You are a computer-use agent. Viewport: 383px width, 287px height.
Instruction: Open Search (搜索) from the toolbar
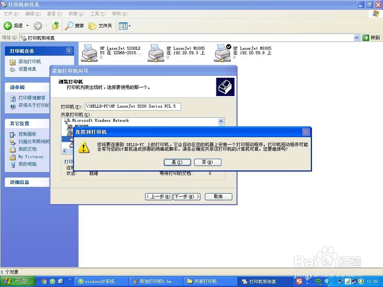tap(74, 26)
